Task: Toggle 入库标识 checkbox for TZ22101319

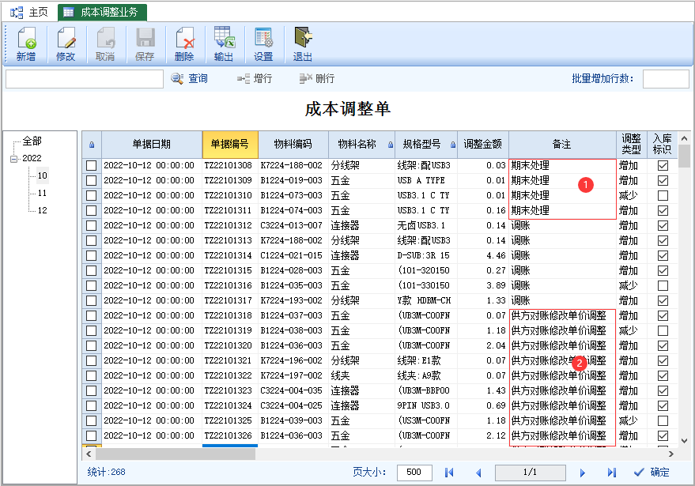Action: coord(663,331)
